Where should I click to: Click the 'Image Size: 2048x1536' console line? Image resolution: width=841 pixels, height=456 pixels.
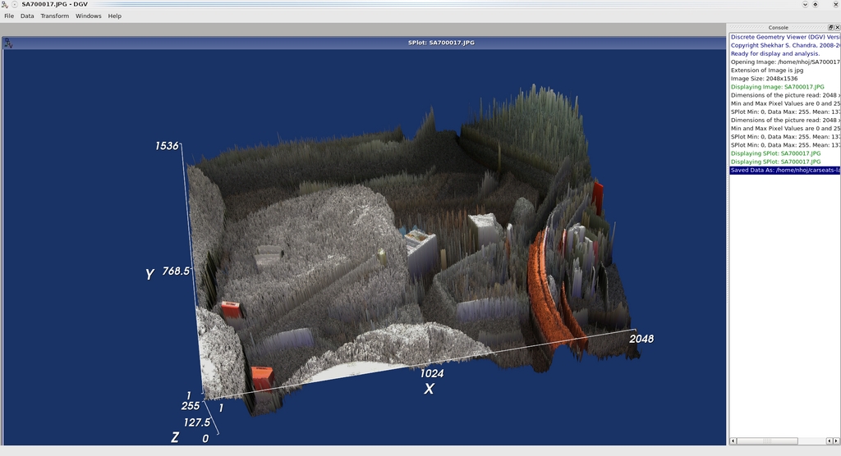pos(764,79)
